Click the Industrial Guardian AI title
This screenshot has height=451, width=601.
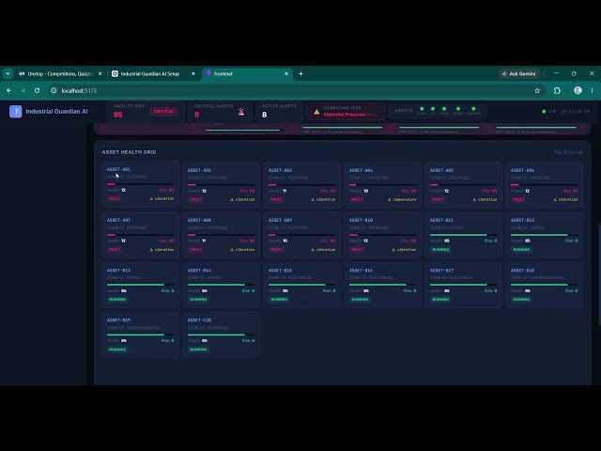coord(56,112)
